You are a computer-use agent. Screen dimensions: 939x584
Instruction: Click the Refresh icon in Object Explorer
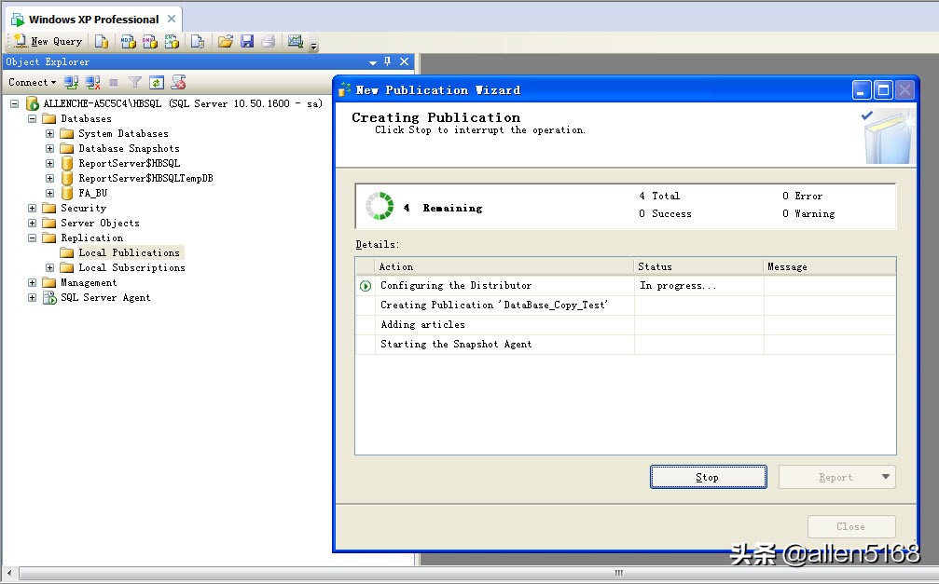click(x=157, y=83)
